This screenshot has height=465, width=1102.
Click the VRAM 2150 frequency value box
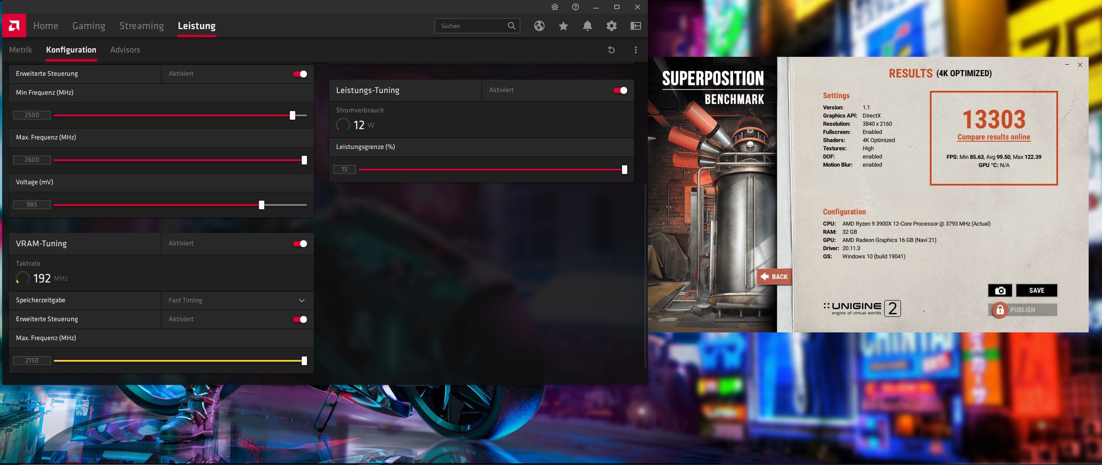pyautogui.click(x=32, y=360)
